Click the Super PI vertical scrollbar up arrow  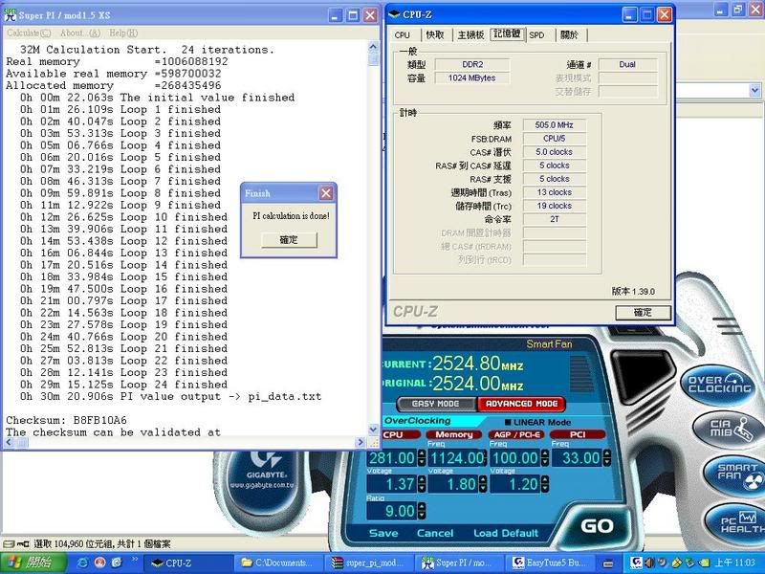tap(373, 47)
